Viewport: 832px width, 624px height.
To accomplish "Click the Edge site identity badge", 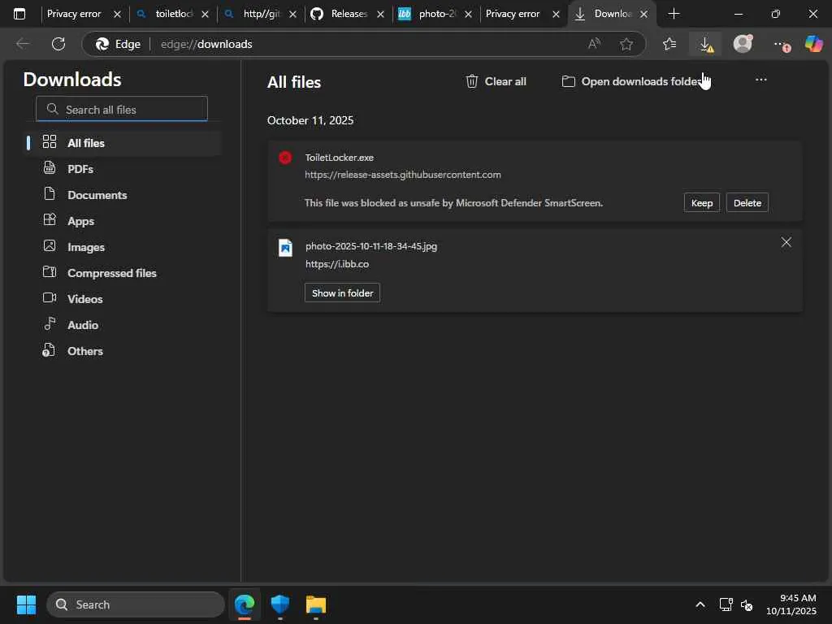I will click(119, 44).
